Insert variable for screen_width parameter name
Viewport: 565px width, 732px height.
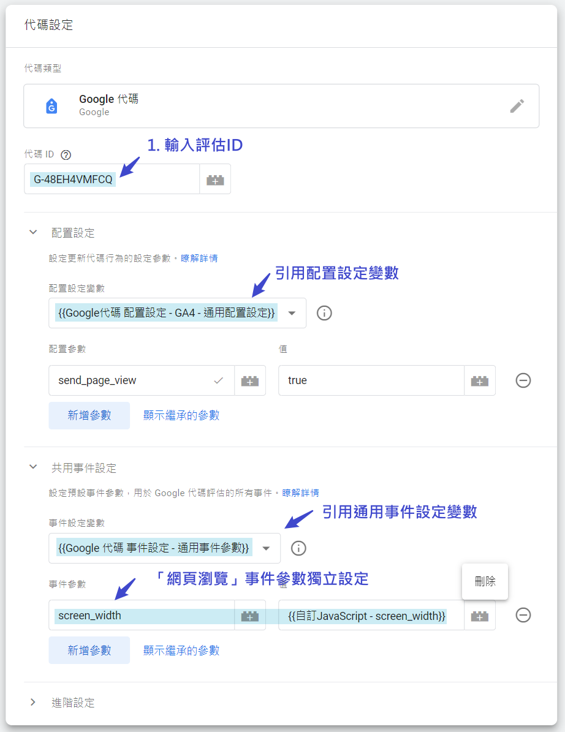click(x=250, y=616)
